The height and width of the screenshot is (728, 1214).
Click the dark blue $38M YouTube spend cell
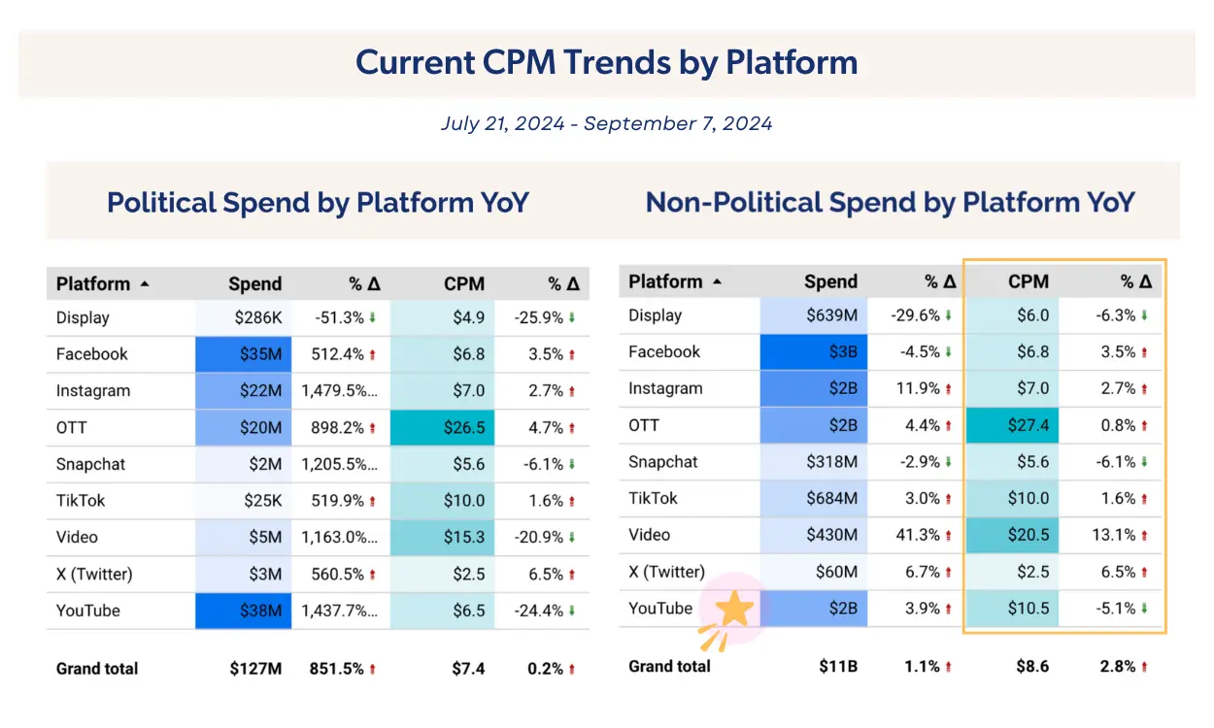pos(244,612)
